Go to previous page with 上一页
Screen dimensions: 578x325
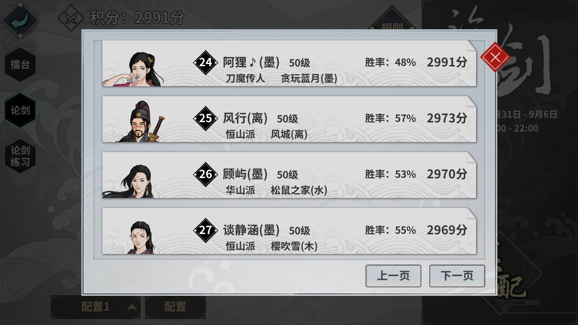click(393, 276)
